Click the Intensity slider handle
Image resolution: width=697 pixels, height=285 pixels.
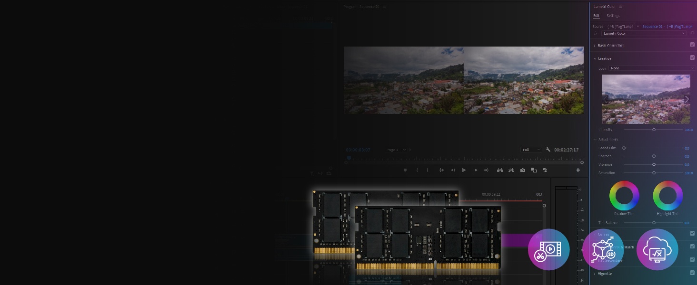[654, 129]
